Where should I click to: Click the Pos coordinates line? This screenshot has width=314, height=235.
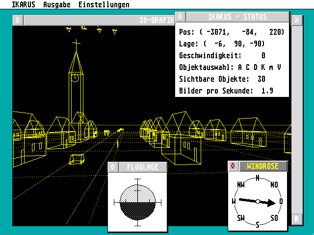point(232,32)
